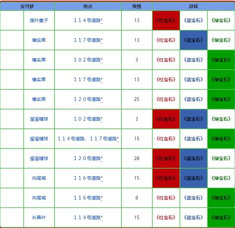Screen dimensions: 235x228
Task: Open 向尾喵 link in level 15 row
Action: 39,178
